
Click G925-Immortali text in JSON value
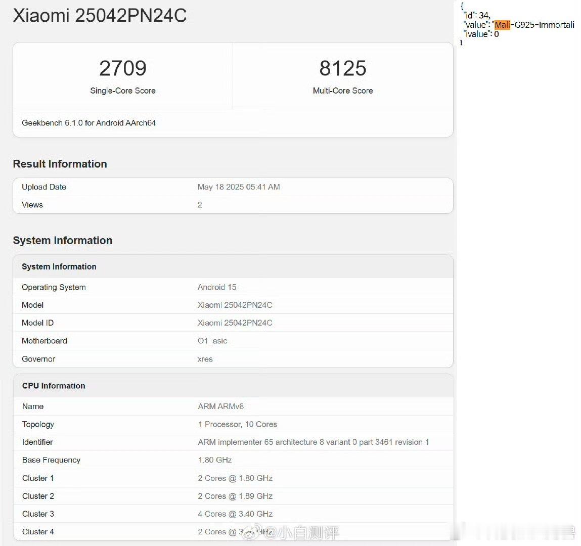[545, 25]
